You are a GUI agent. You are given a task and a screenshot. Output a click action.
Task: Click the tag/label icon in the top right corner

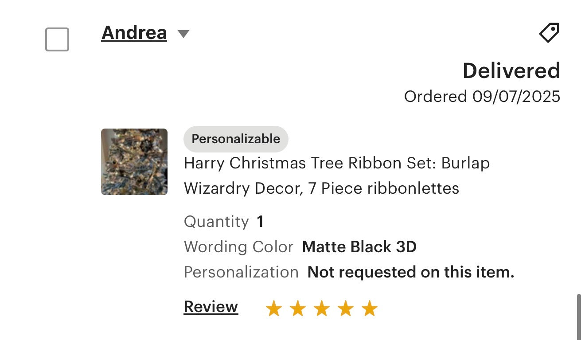click(x=549, y=33)
